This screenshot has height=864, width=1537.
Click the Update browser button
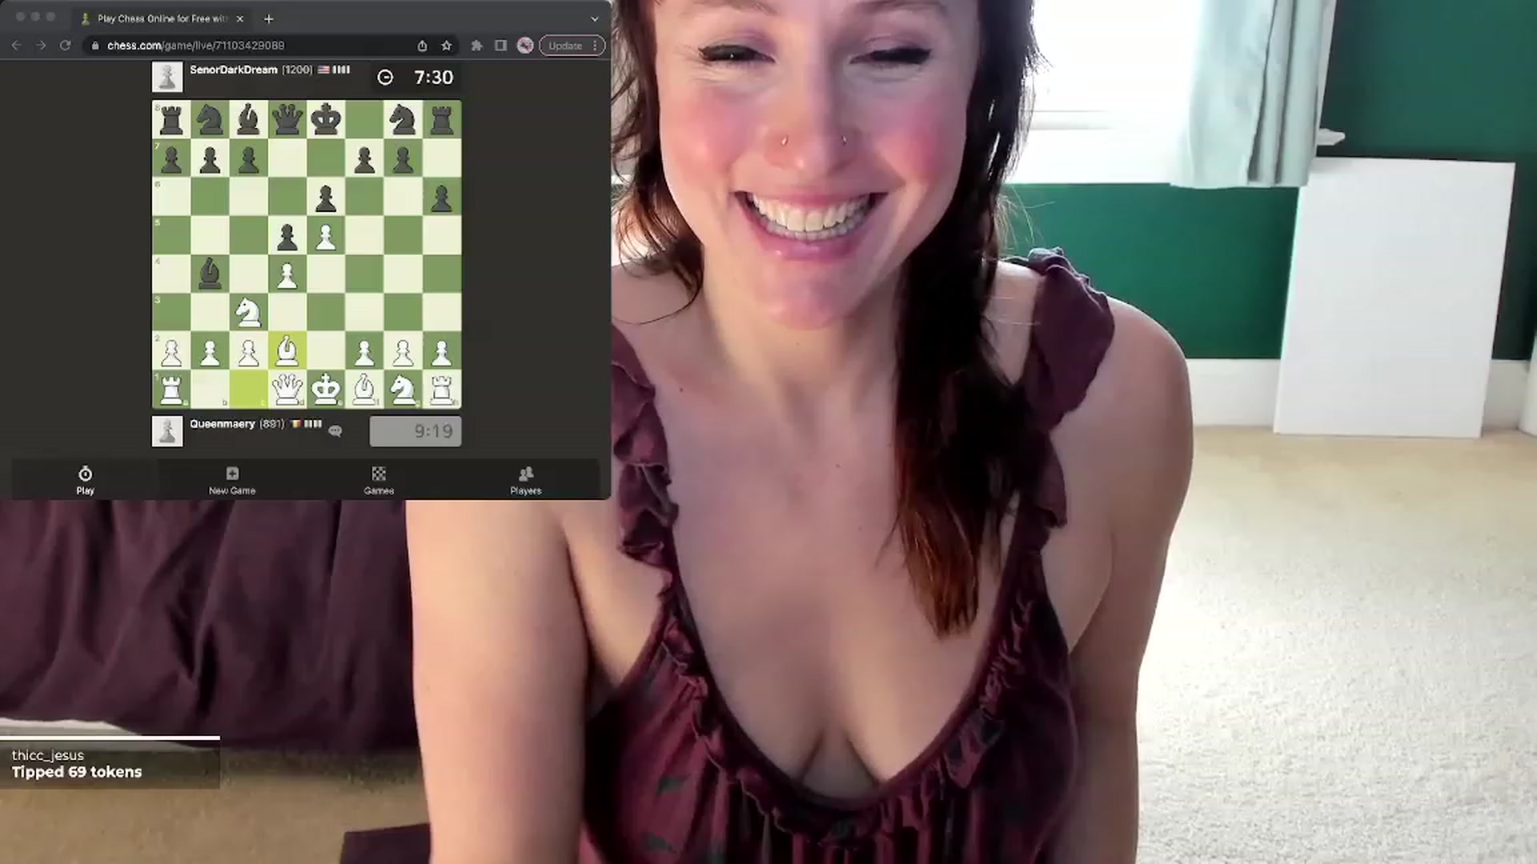(572, 46)
